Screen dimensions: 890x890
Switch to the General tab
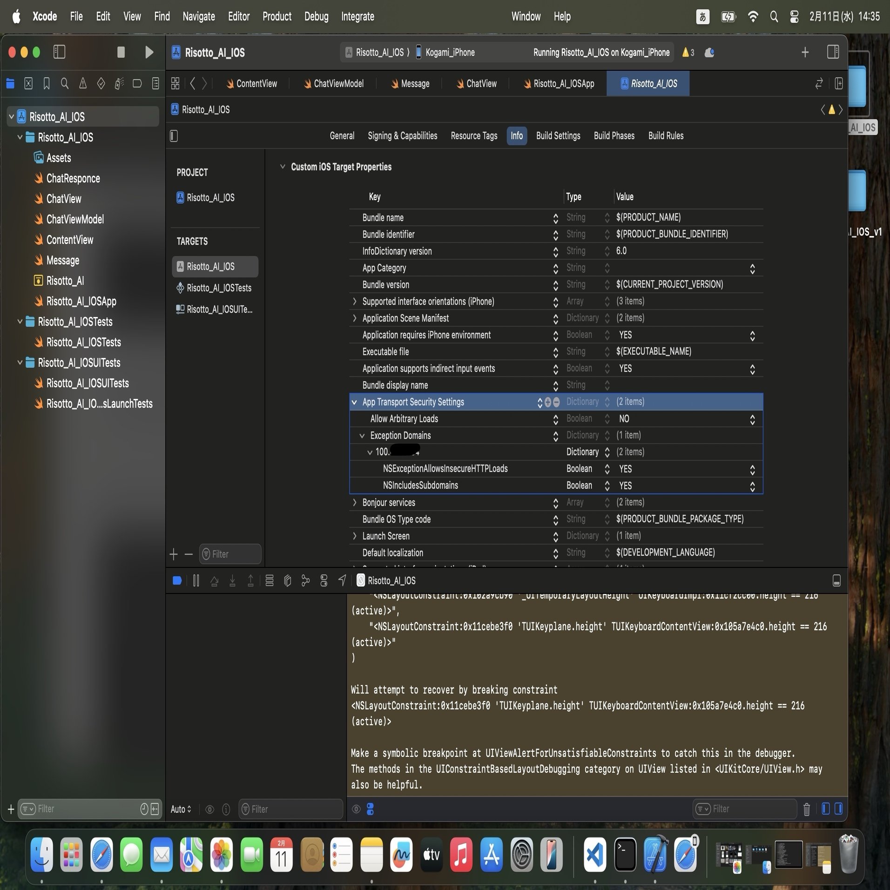[x=342, y=136]
